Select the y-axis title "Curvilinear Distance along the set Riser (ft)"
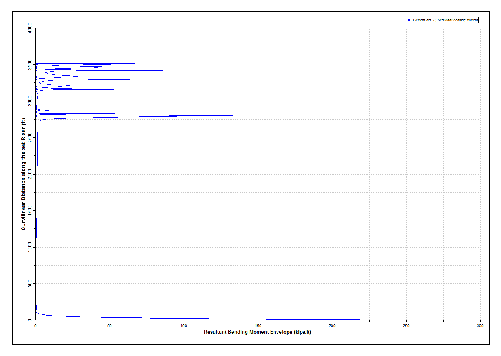Screen dimensions: 501x356 [x=23, y=174]
